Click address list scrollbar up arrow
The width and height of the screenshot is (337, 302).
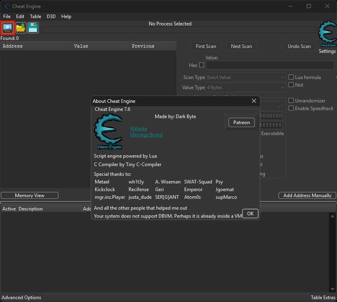[x=332, y=216]
